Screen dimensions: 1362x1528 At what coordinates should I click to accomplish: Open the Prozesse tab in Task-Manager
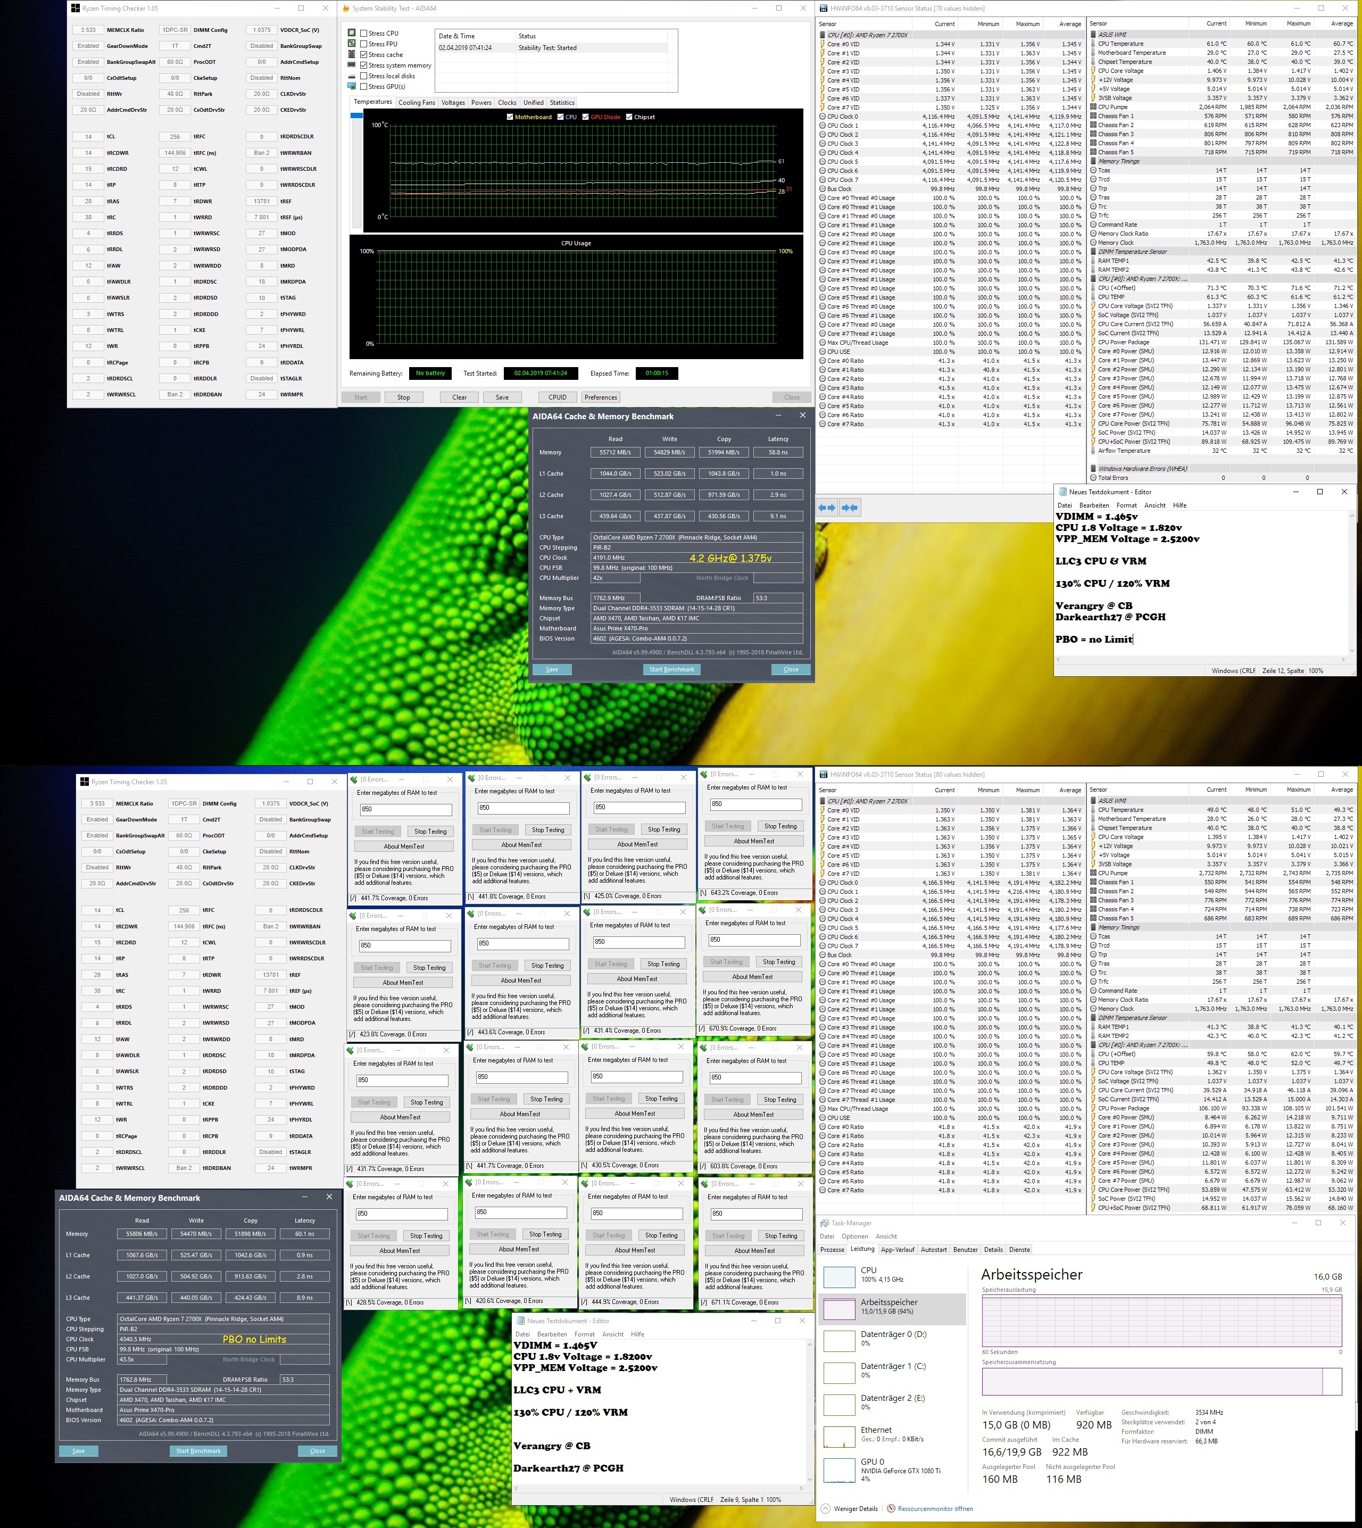[x=832, y=1250]
